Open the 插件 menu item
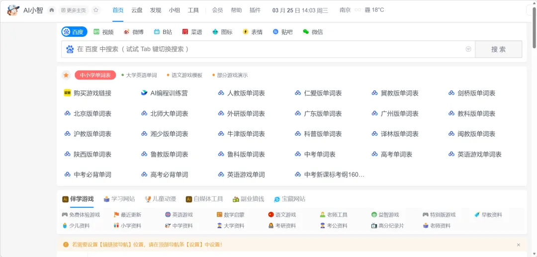 tap(255, 10)
